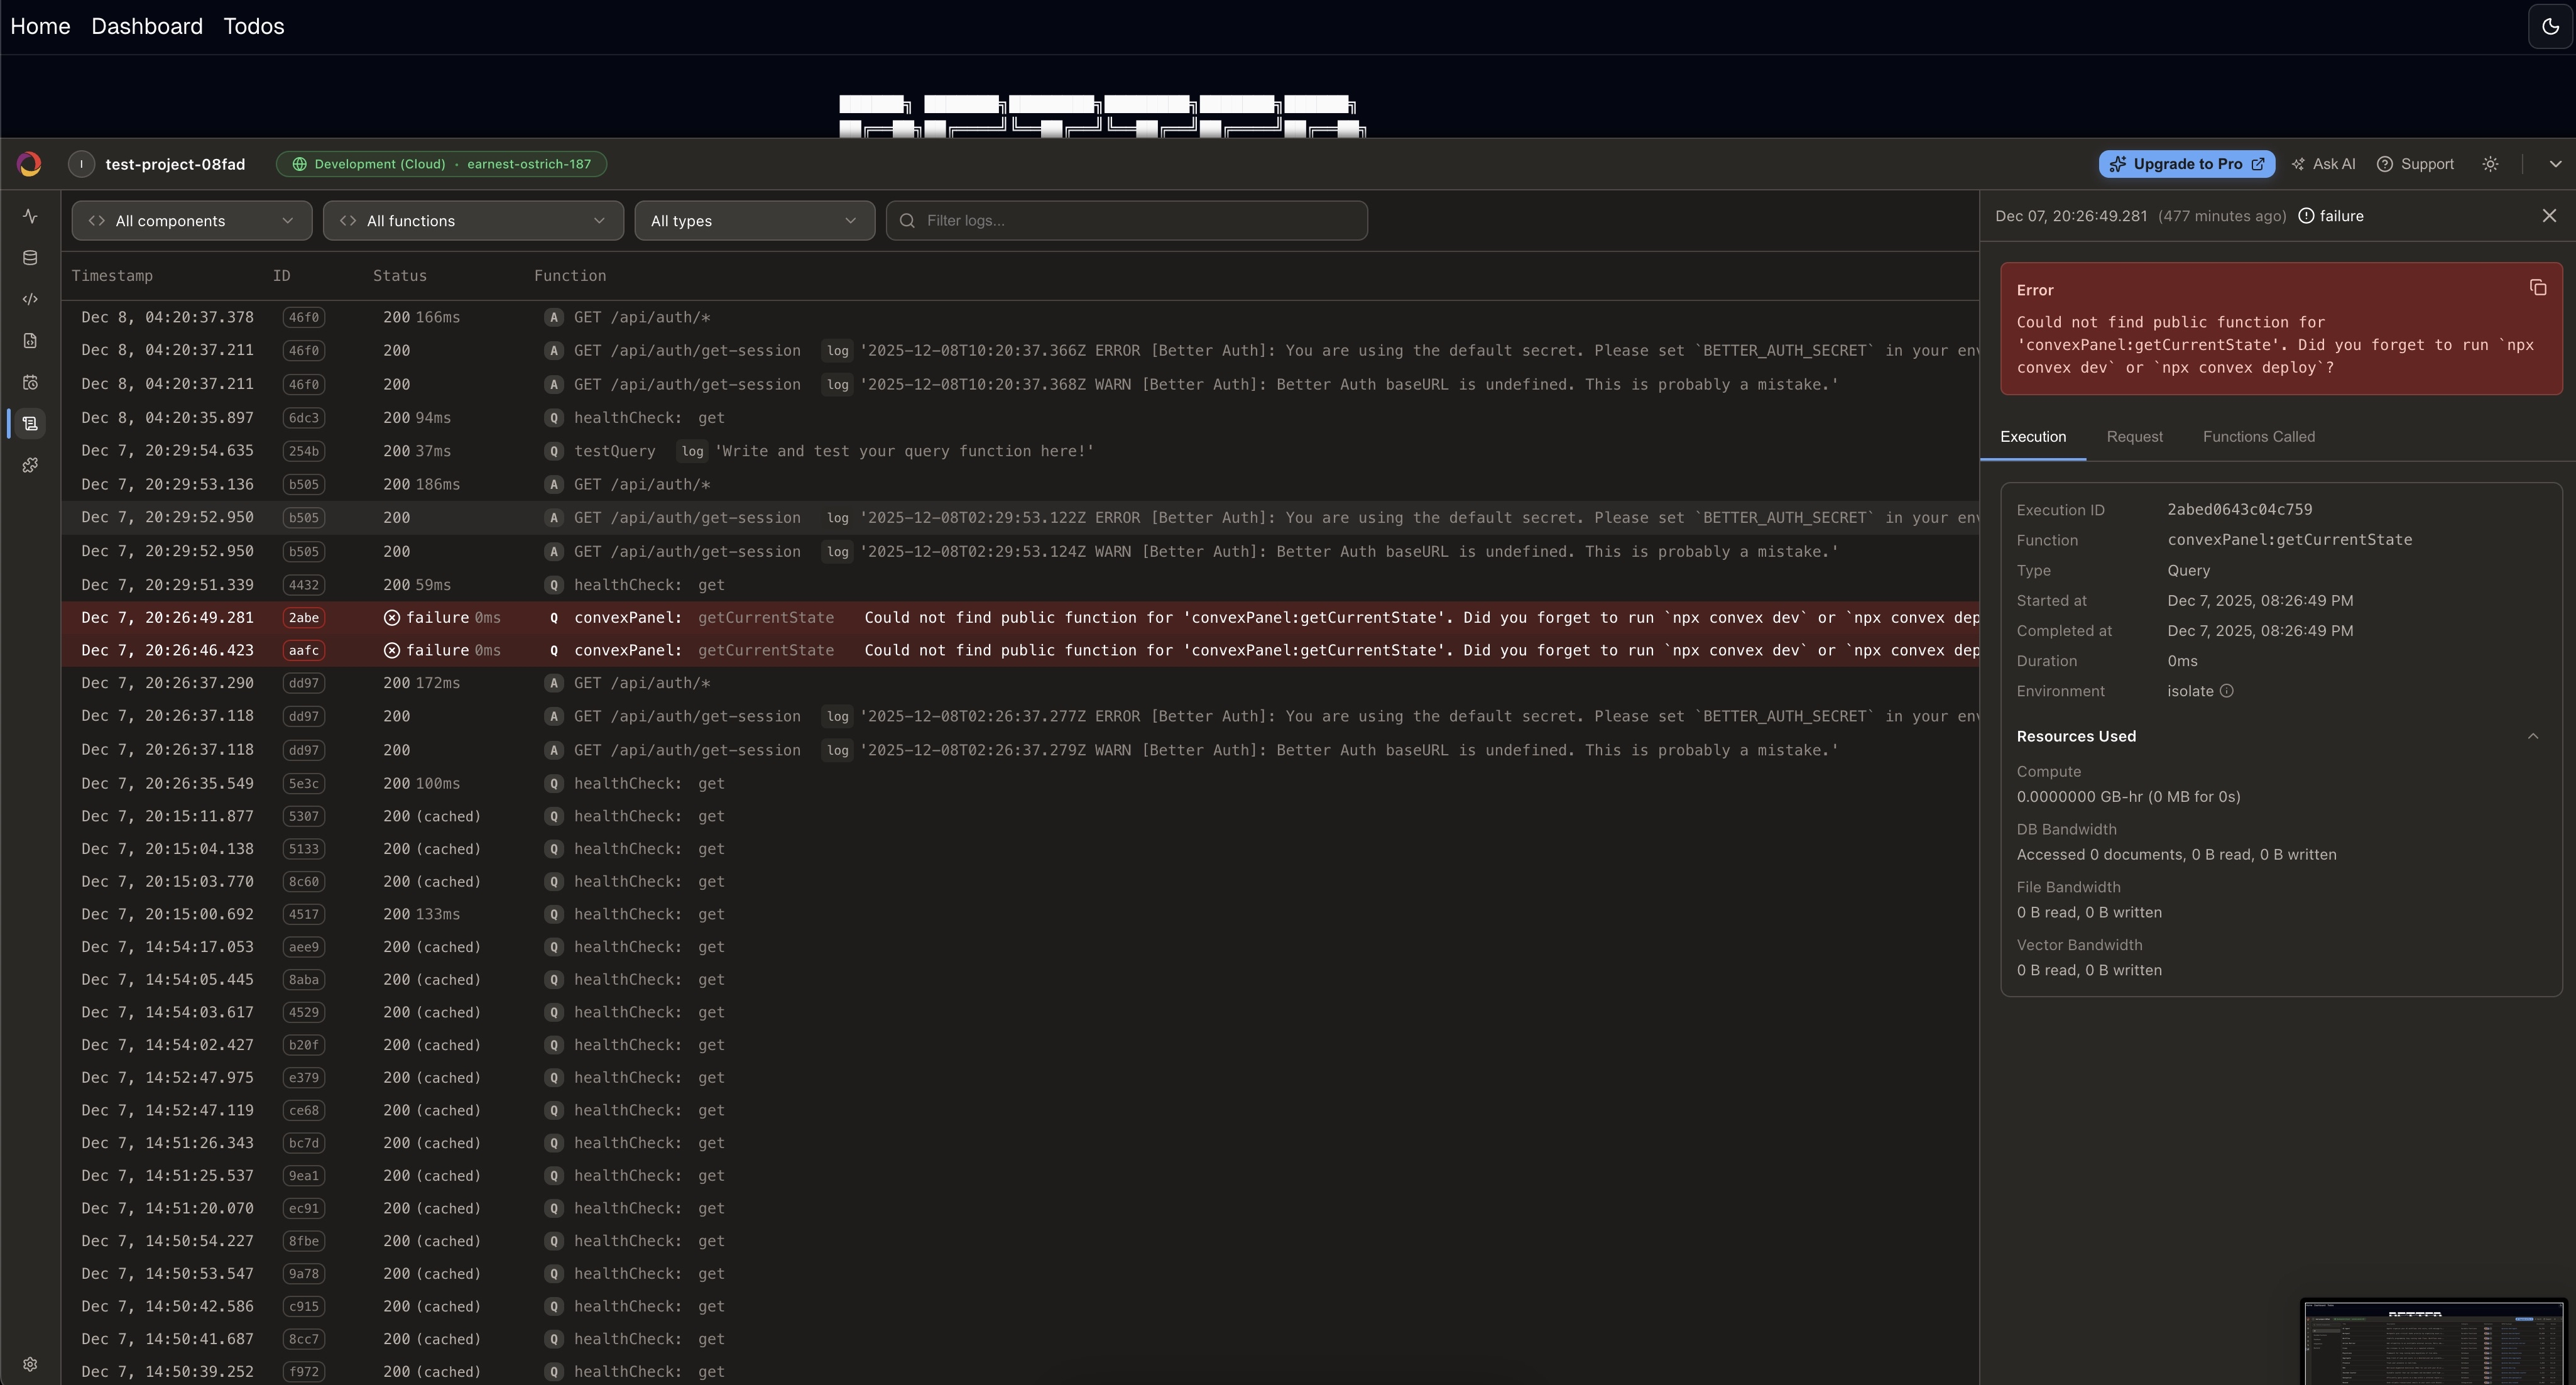Click the Filter logs search field

1126,220
